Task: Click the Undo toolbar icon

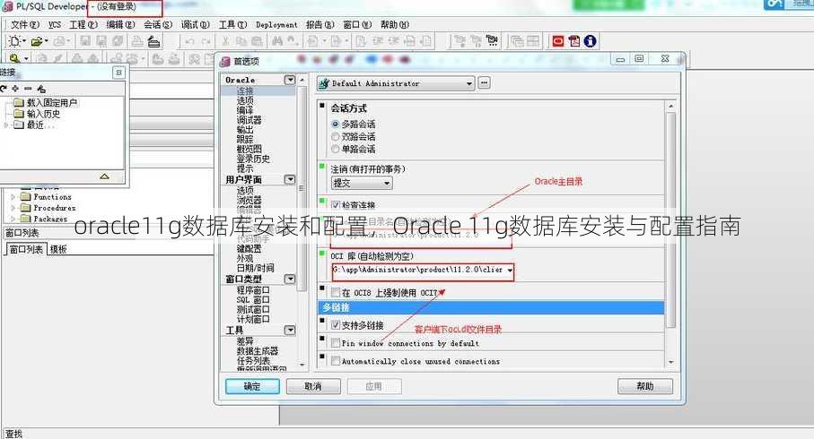Action: click(x=190, y=41)
